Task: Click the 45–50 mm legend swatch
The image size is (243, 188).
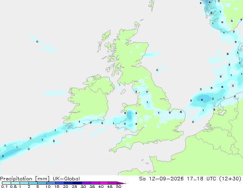Action: (x=113, y=183)
